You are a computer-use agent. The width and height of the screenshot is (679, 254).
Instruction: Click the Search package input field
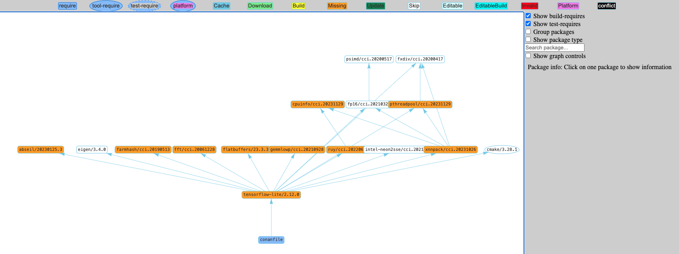[x=554, y=48]
